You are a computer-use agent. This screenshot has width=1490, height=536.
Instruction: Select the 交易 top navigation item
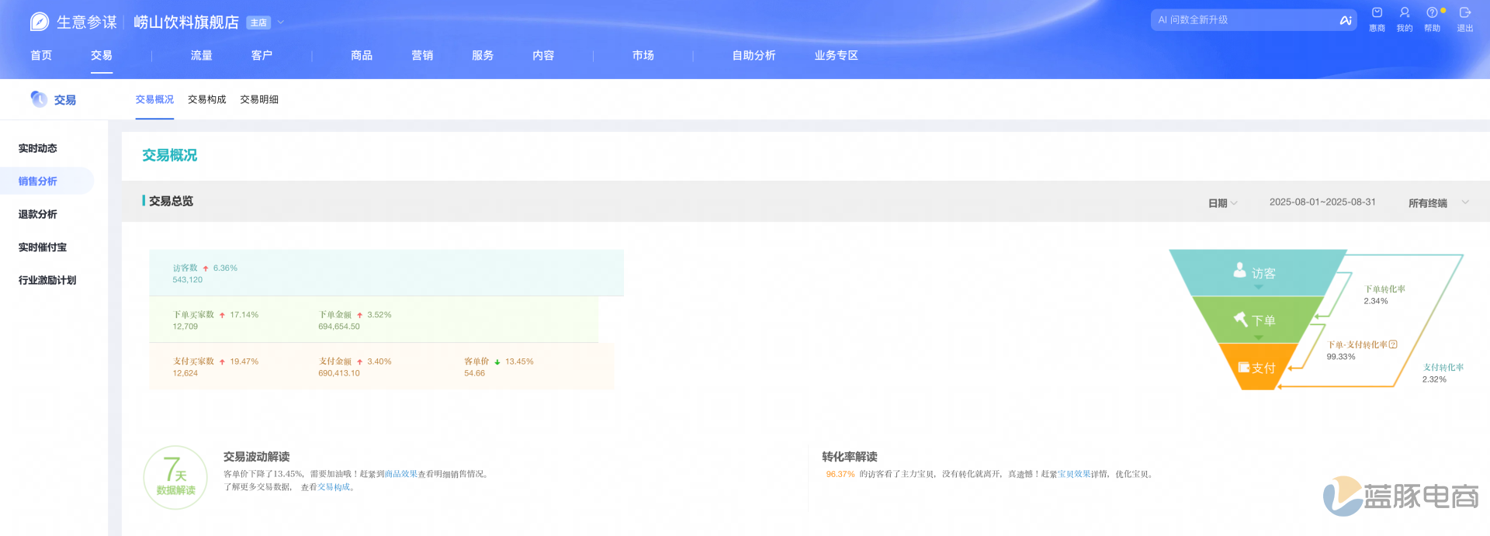[102, 55]
